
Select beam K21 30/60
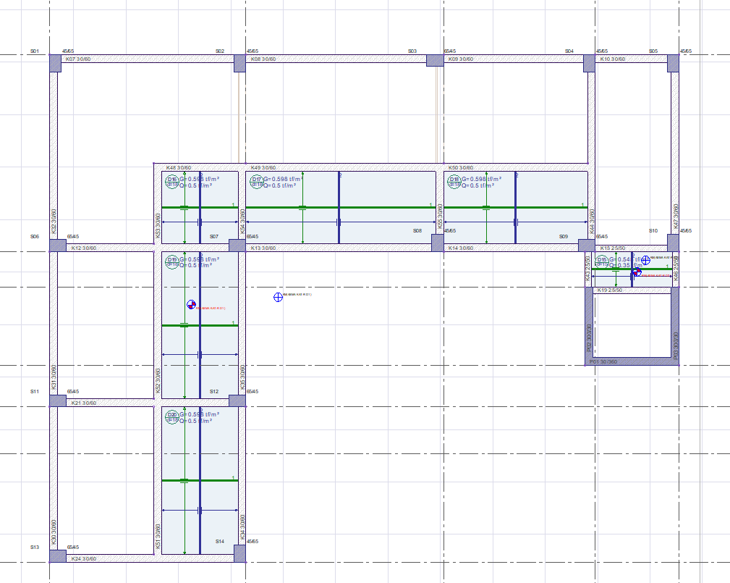click(145, 403)
